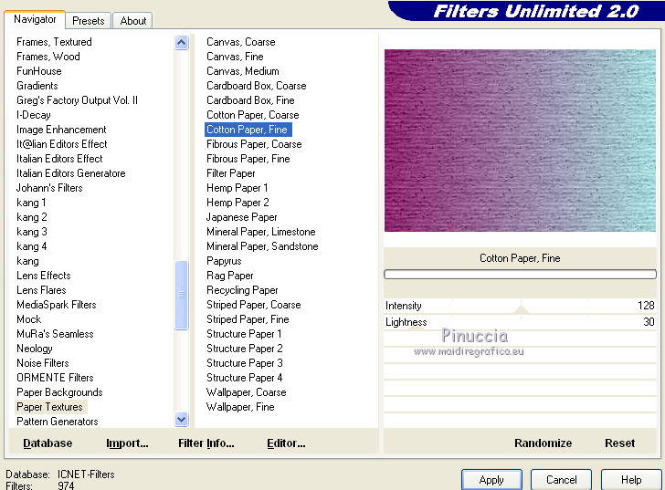
Task: Select Cotton Paper, Coarse filter
Action: pyautogui.click(x=253, y=115)
